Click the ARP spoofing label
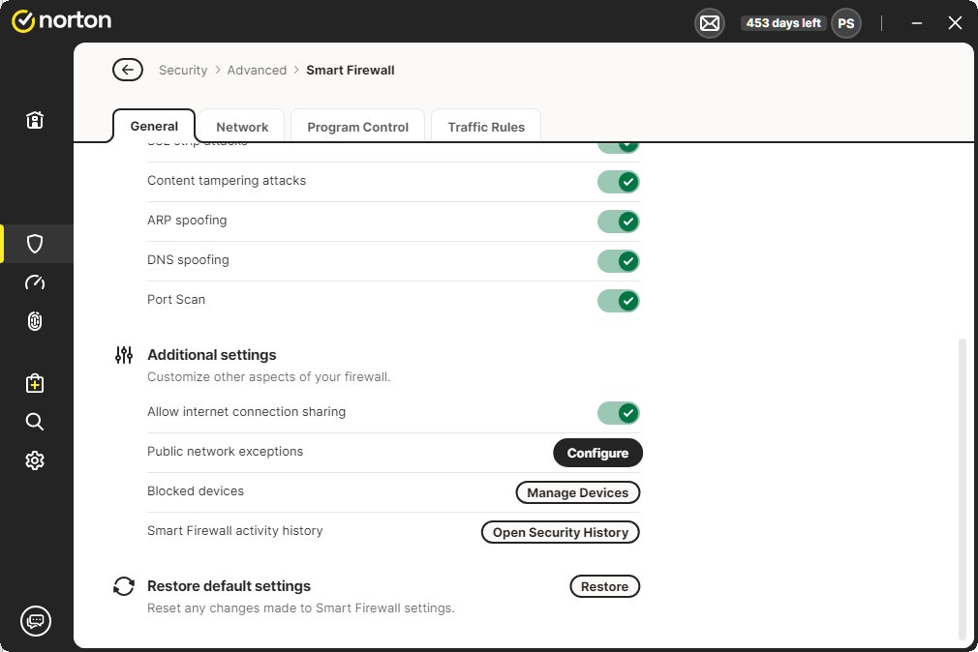The height and width of the screenshot is (652, 978). (187, 220)
